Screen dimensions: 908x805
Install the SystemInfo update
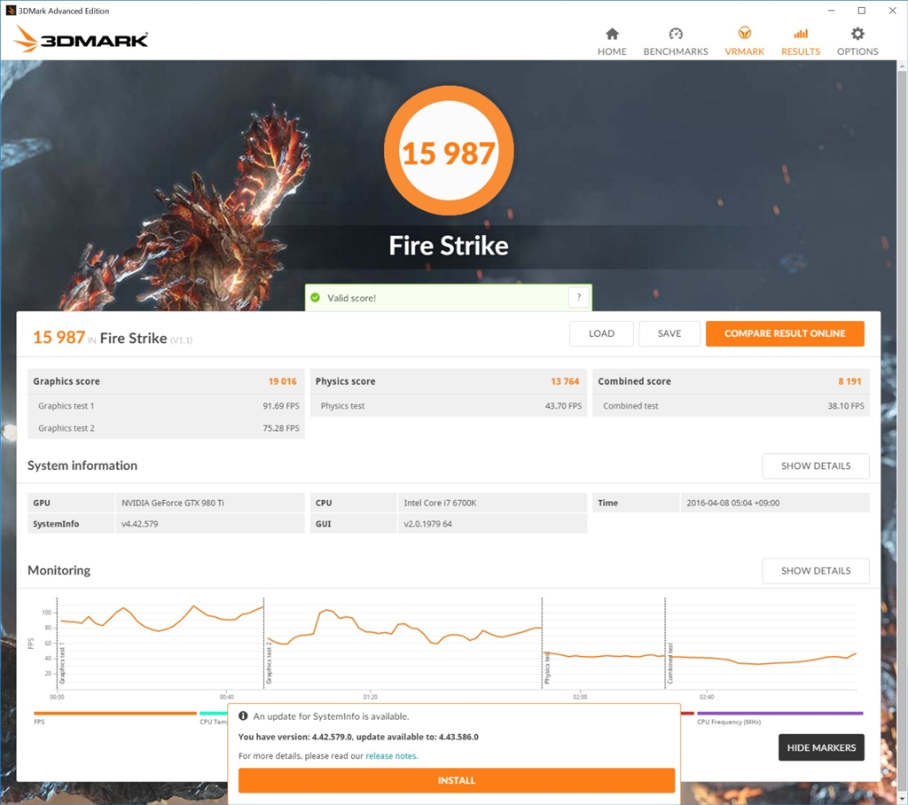(457, 780)
